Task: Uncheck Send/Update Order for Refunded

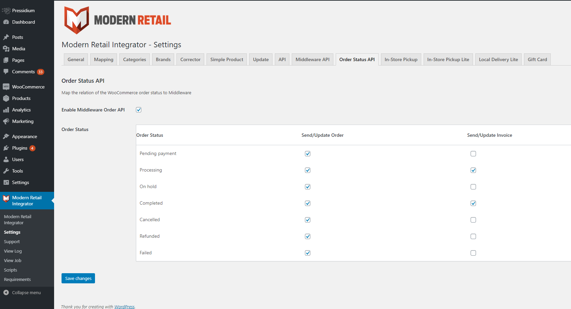Action: pyautogui.click(x=308, y=236)
